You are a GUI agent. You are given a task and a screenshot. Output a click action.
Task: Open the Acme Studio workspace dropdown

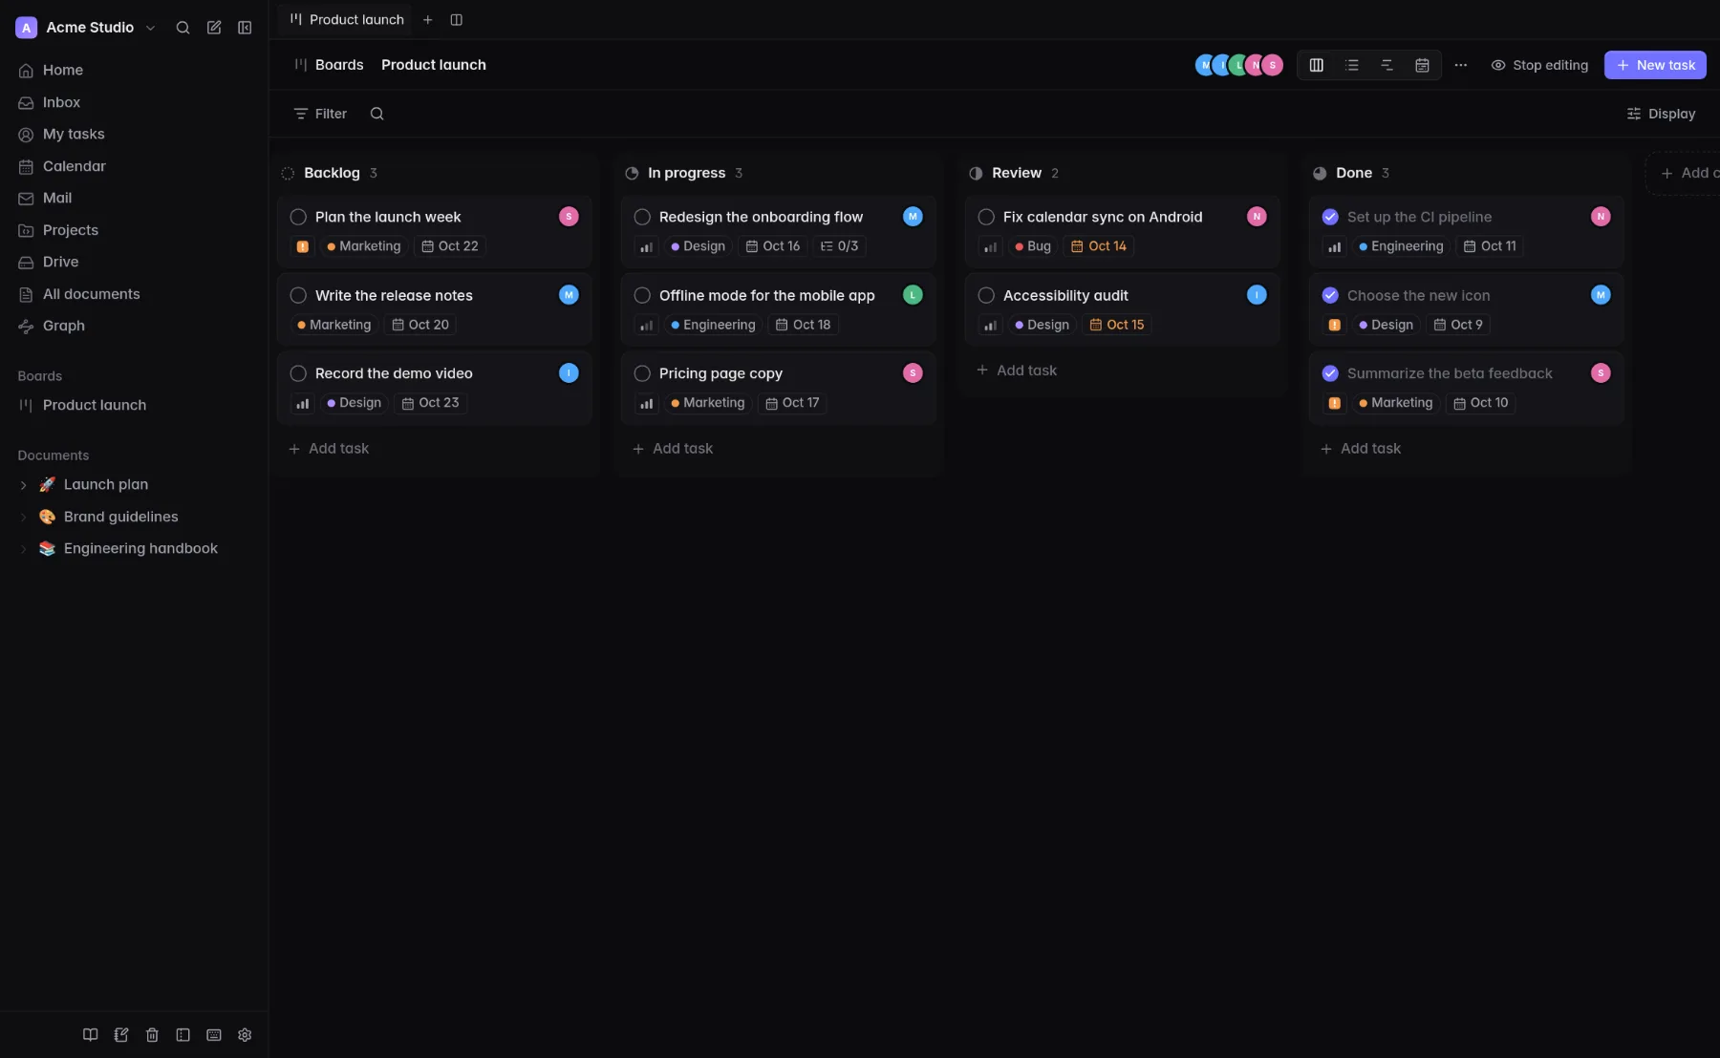[x=86, y=28]
